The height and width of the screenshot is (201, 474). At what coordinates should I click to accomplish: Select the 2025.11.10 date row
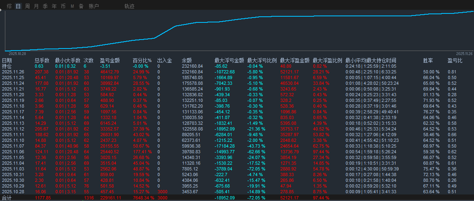coord(237,140)
